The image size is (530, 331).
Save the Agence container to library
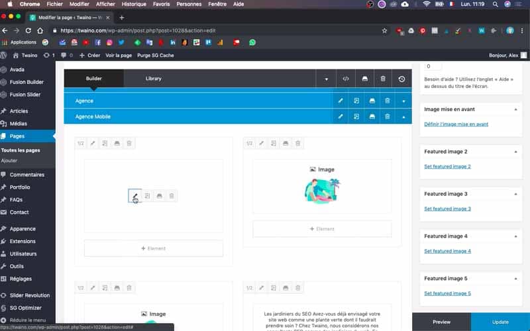372,101
